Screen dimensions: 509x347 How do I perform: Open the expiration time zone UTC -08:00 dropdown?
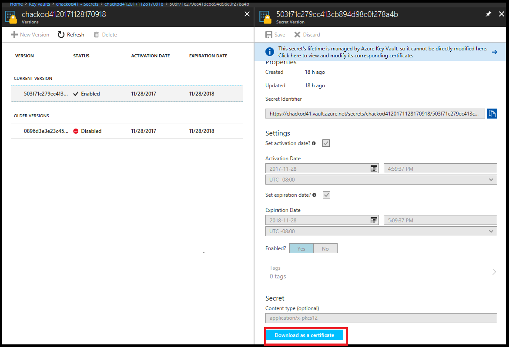[x=381, y=231]
